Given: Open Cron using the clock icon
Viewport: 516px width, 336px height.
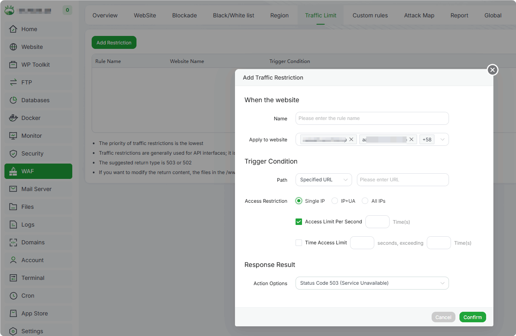Looking at the screenshot, I should coord(13,296).
